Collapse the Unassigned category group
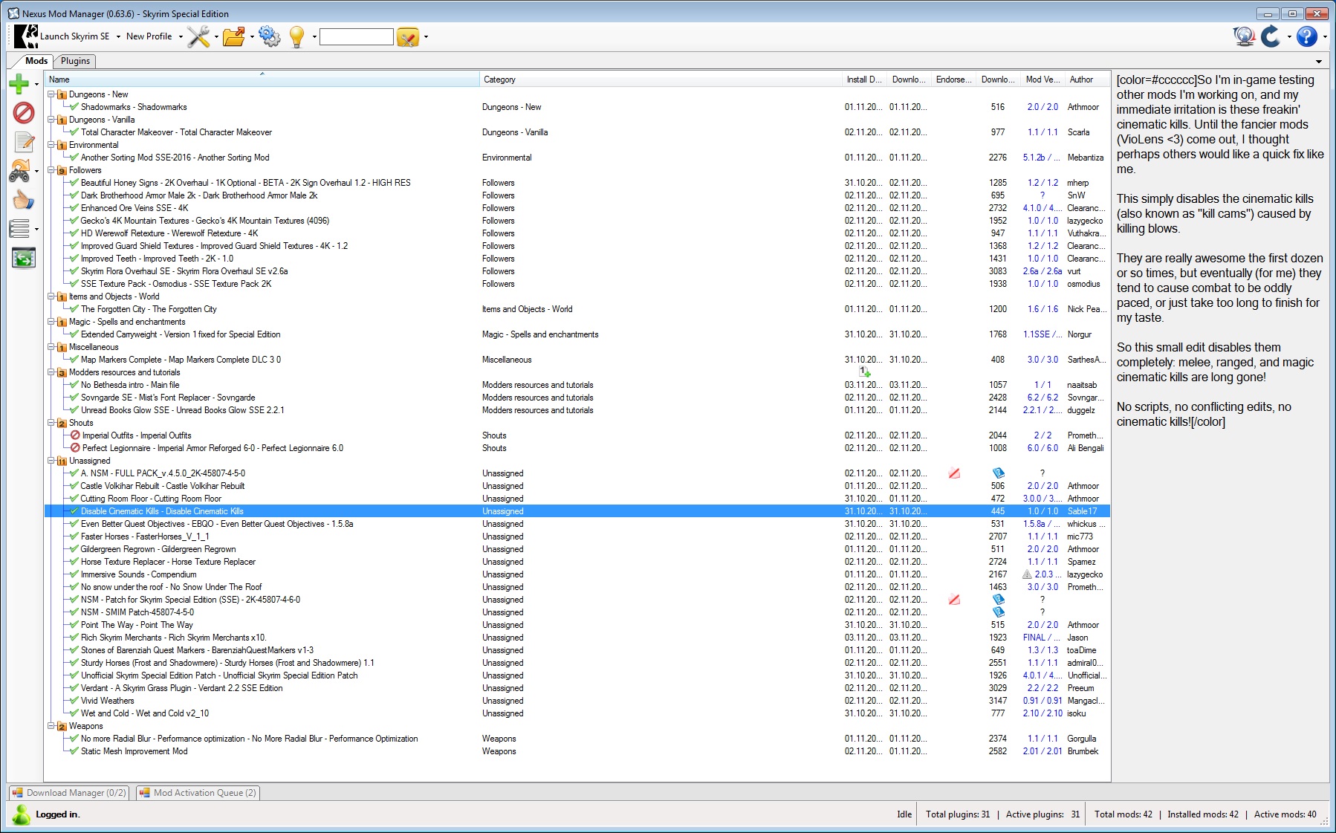 pyautogui.click(x=51, y=461)
